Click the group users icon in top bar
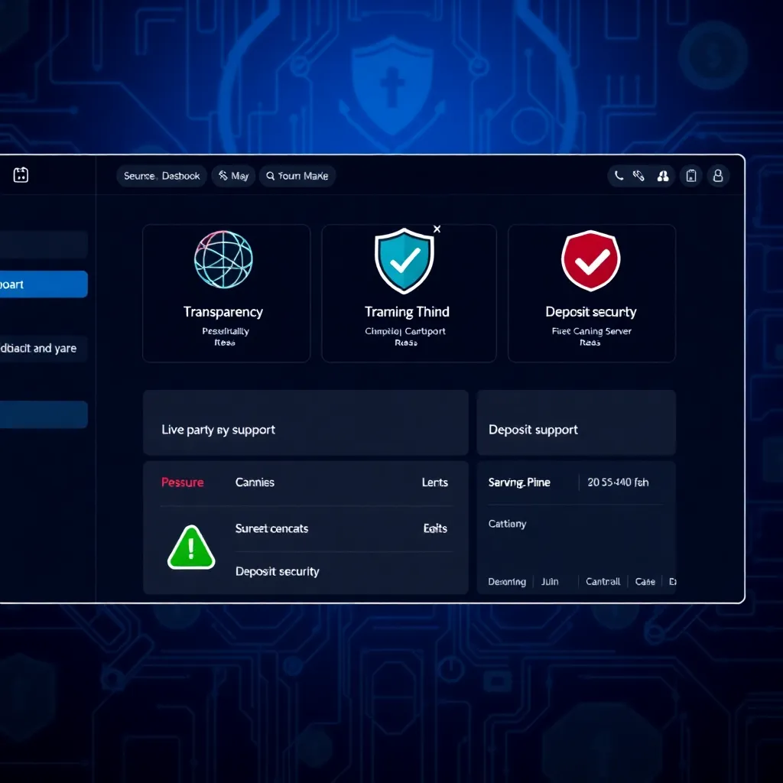783x783 pixels. [x=663, y=176]
